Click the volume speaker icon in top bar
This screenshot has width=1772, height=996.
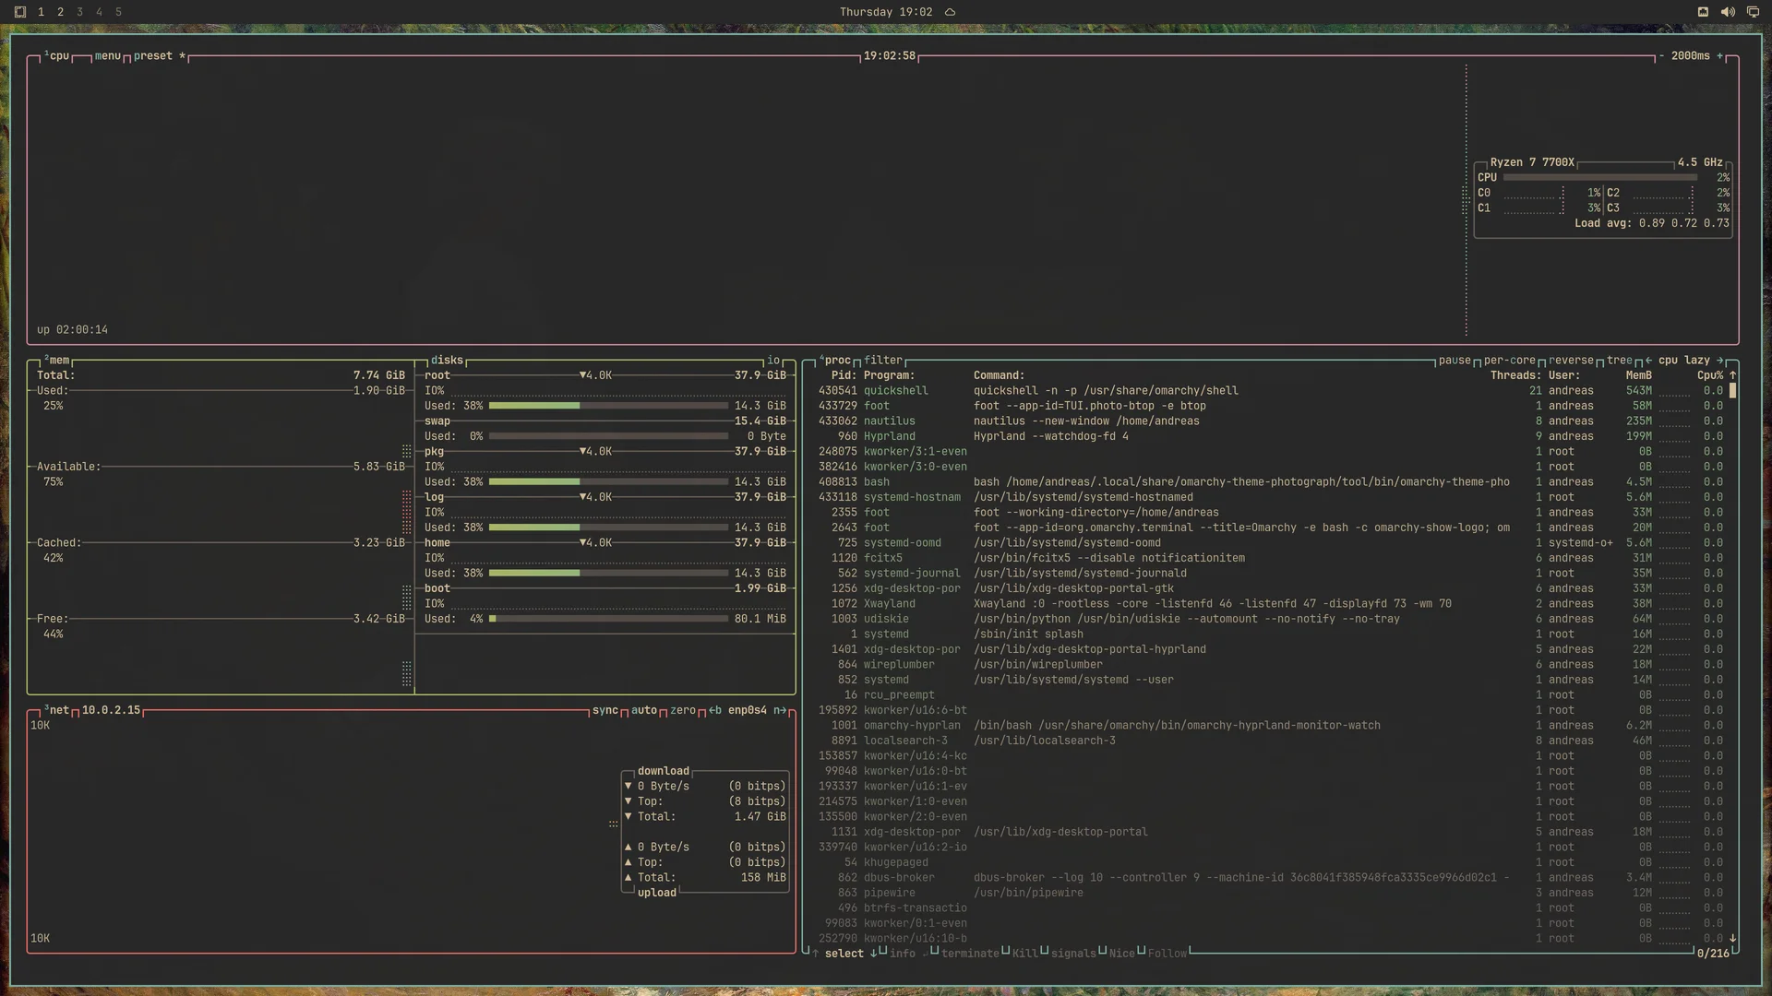(x=1728, y=12)
